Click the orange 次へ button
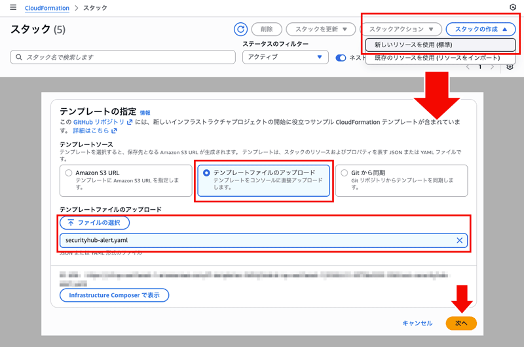524x347 pixels. pos(461,323)
